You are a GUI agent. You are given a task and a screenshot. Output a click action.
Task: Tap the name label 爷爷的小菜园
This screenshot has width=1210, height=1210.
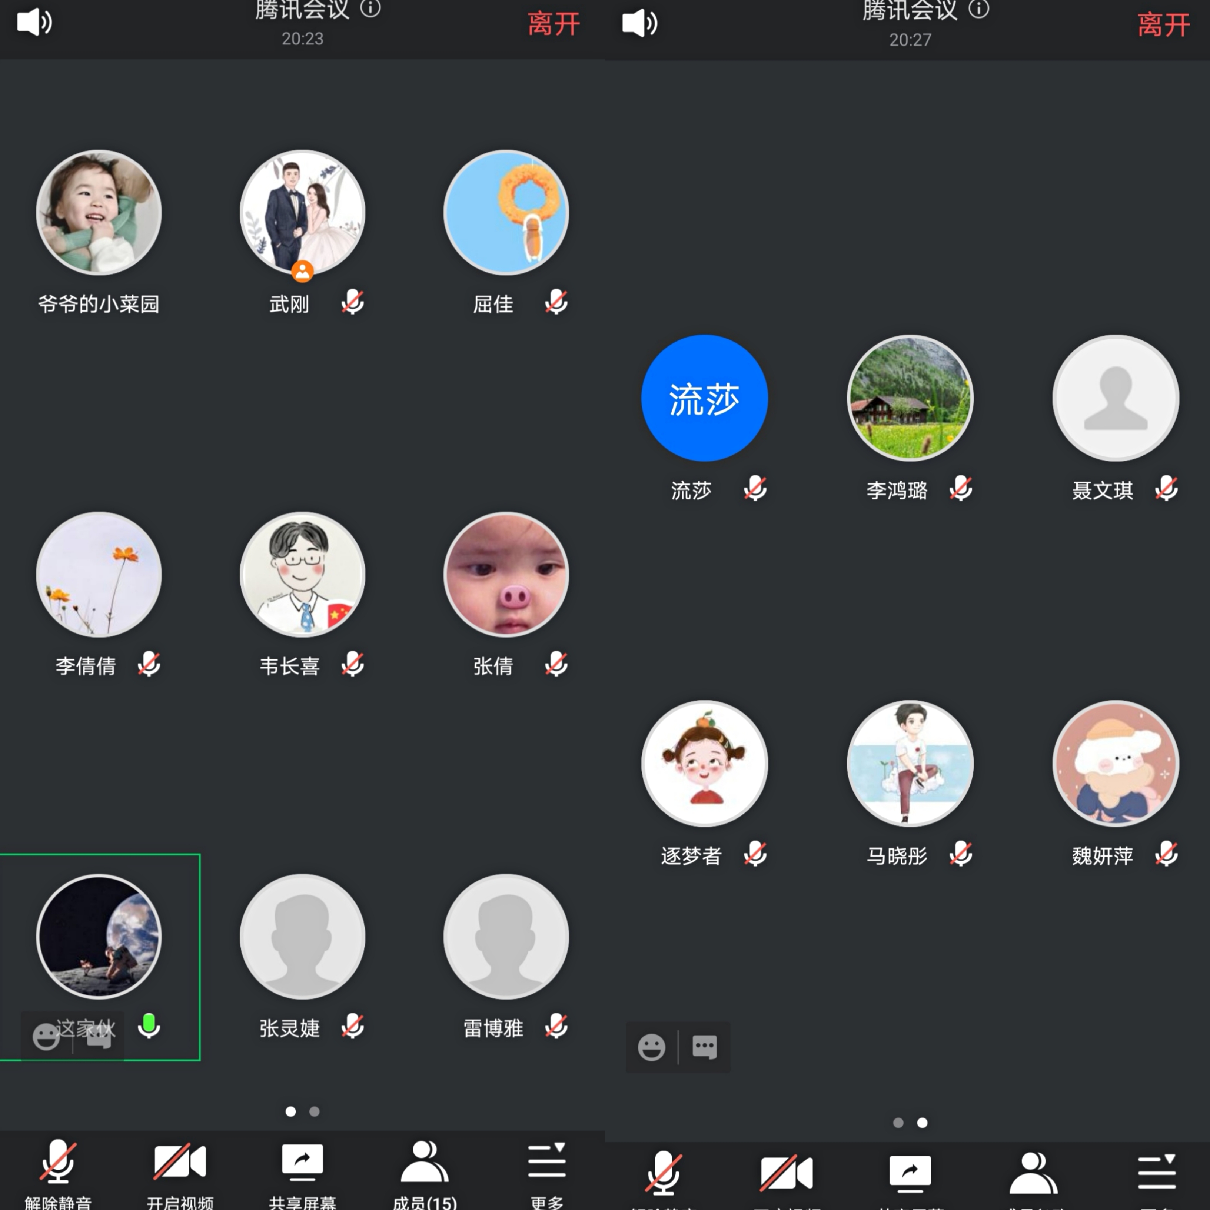coord(99,304)
